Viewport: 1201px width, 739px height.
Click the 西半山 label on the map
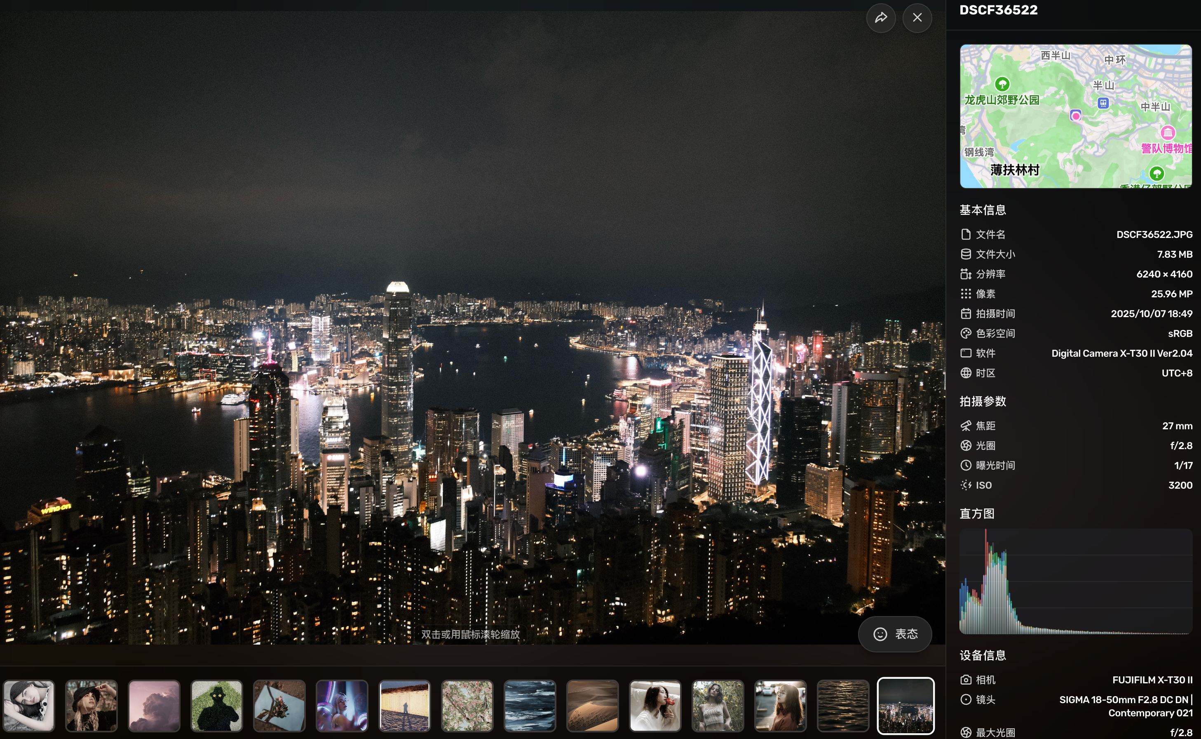click(x=1055, y=55)
